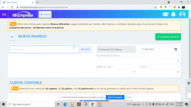Open the screen recorder taskbar app
Screen dimensions: 191x107
99,104
